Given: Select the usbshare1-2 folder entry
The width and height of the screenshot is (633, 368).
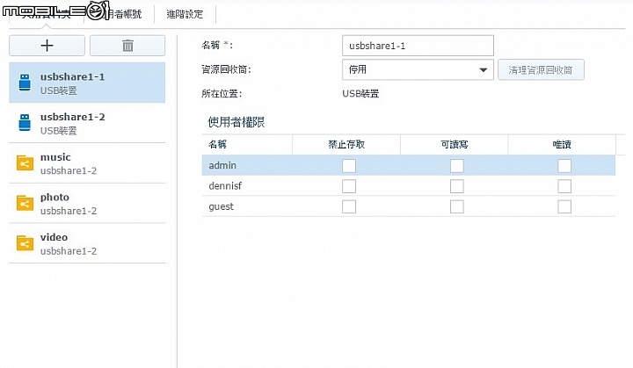Looking at the screenshot, I should coord(87,123).
